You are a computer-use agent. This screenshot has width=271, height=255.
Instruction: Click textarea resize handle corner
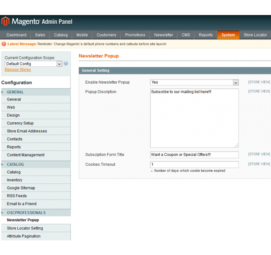pos(237,145)
